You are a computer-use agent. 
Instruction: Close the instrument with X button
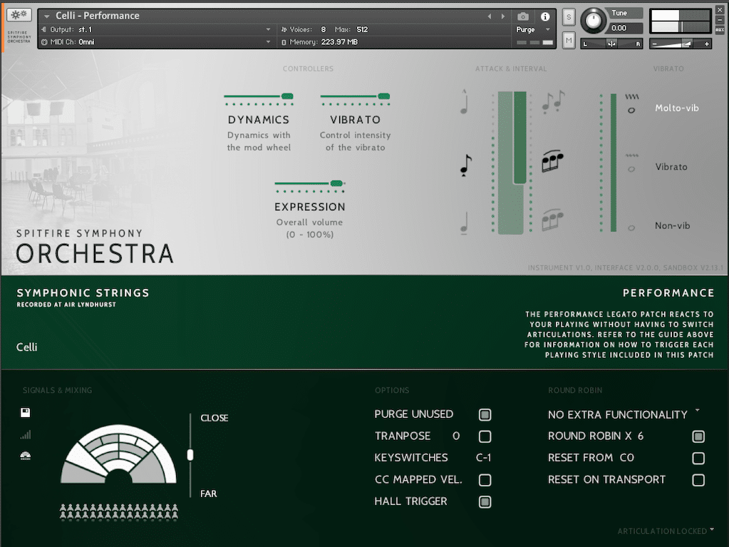[x=720, y=10]
